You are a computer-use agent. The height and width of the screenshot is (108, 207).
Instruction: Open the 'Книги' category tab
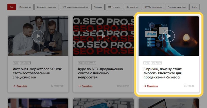click(194, 7)
